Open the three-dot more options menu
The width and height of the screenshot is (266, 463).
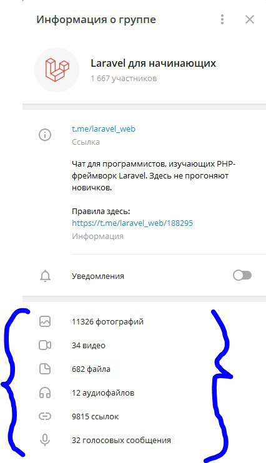click(x=222, y=19)
